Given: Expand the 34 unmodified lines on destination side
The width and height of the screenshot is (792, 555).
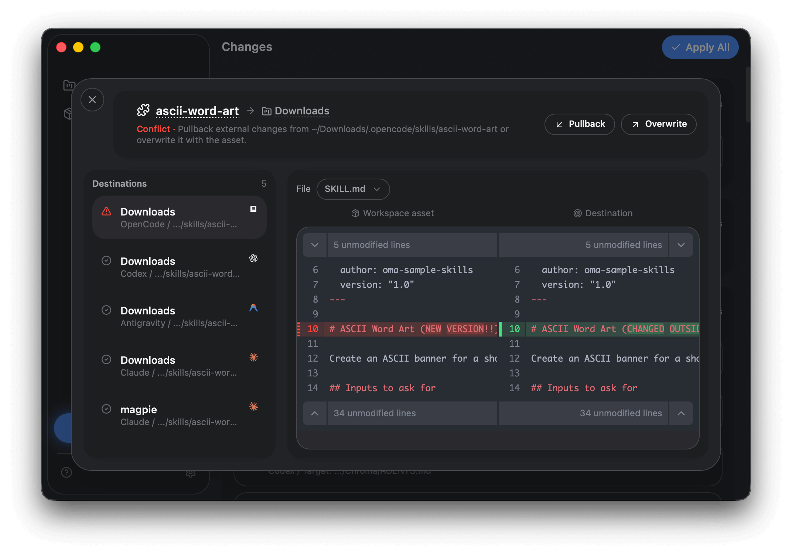Looking at the screenshot, I should (x=681, y=413).
